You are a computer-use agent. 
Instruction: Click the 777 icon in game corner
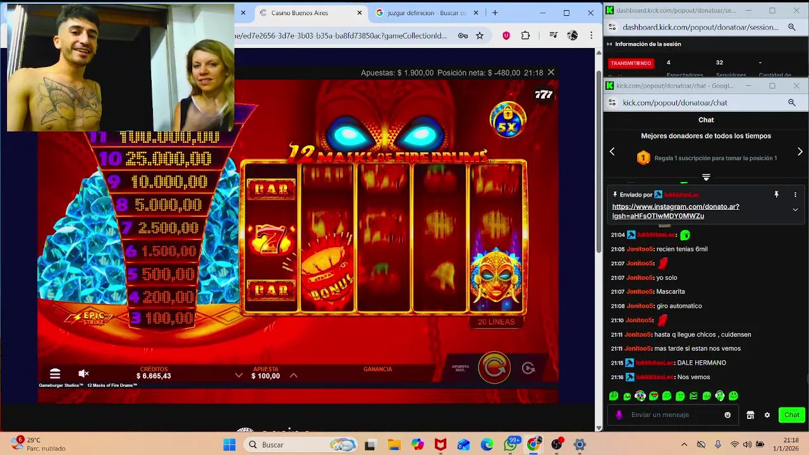[x=544, y=95]
